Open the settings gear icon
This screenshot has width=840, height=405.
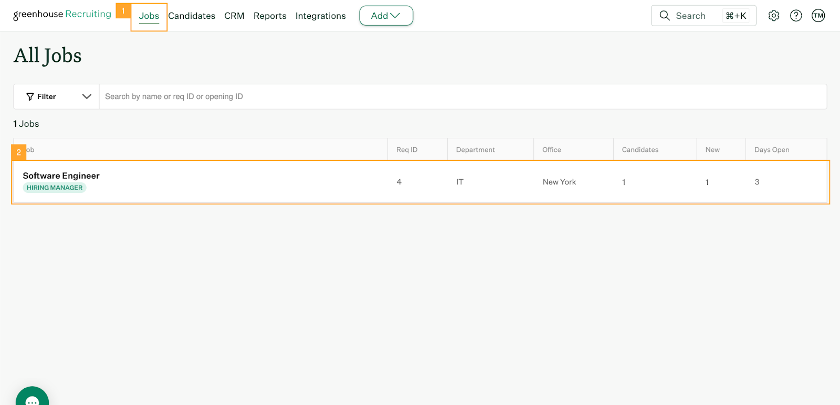pos(773,16)
